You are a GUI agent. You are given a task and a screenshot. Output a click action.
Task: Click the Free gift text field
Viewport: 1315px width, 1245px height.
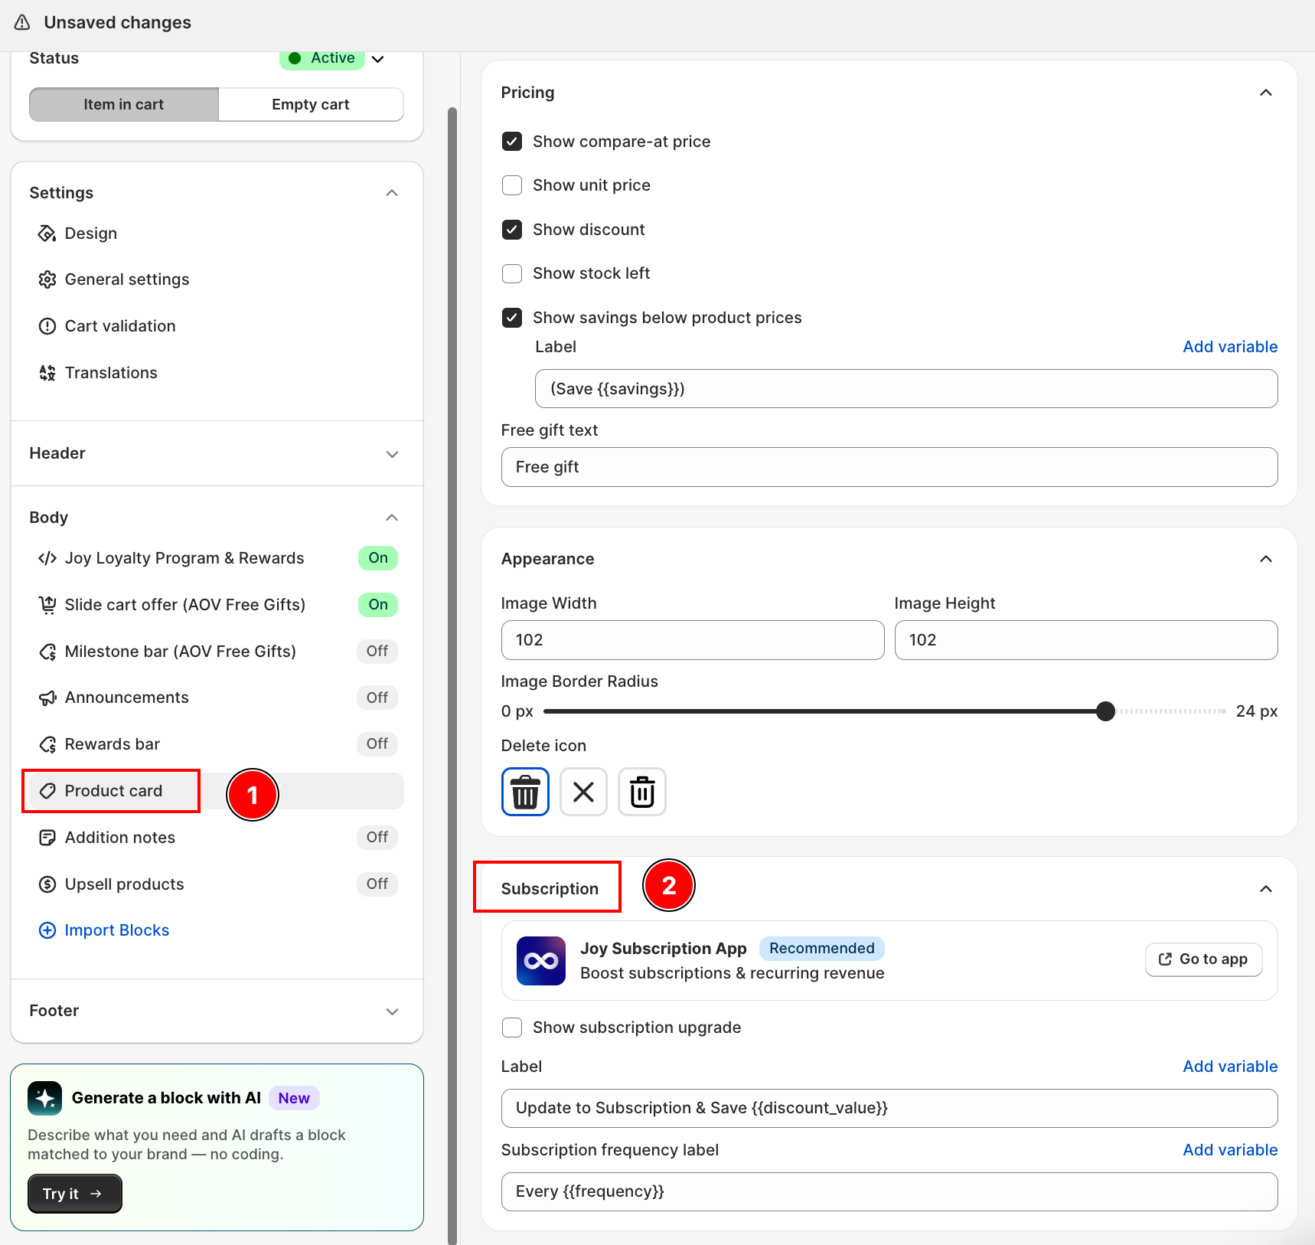tap(889, 467)
